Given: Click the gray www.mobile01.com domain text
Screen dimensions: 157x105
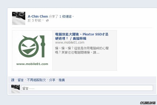Looking at the screenshot, I should click(x=70, y=43).
